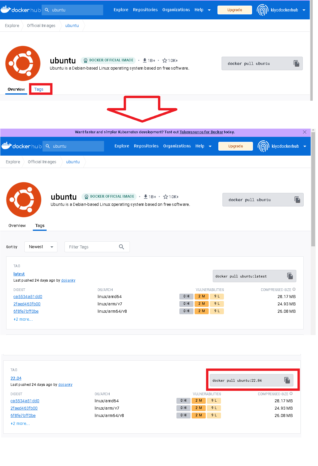This screenshot has width=318, height=466.
Task: Click the 10K+ star icon on first page
Action: [x=165, y=60]
